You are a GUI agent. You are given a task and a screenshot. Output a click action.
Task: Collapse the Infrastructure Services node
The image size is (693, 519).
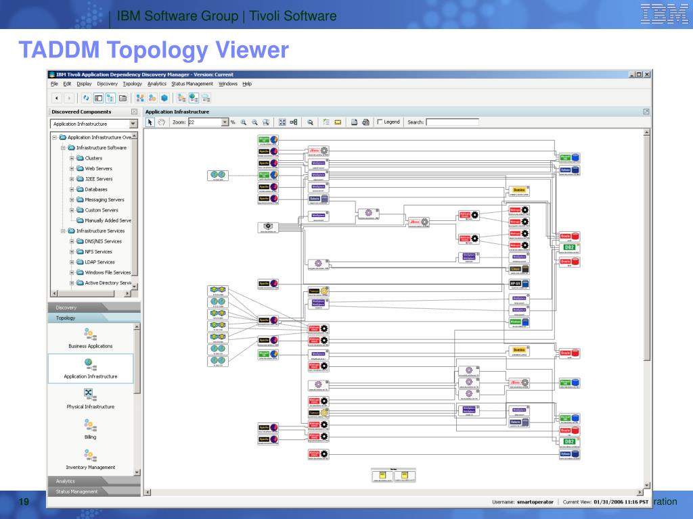63,231
